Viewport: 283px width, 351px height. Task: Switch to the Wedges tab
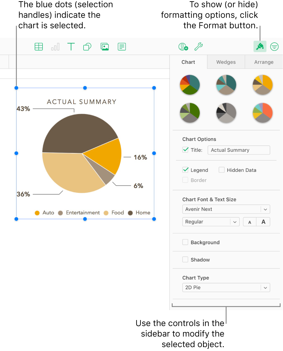(x=226, y=62)
